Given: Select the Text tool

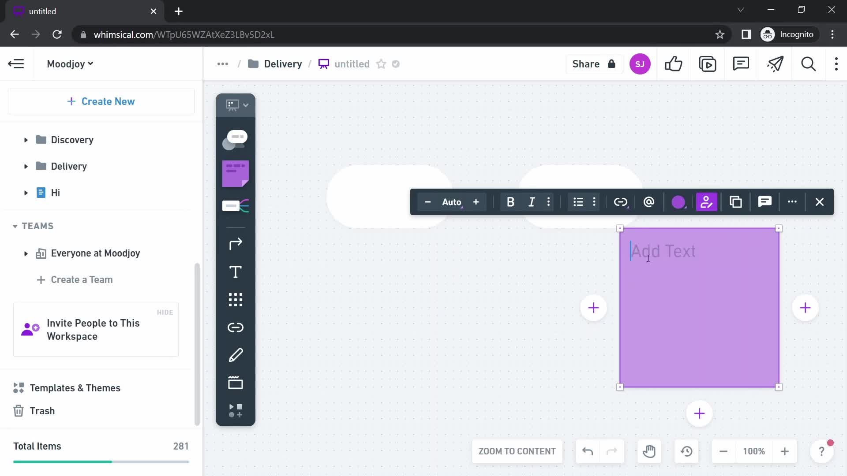Looking at the screenshot, I should click(236, 272).
